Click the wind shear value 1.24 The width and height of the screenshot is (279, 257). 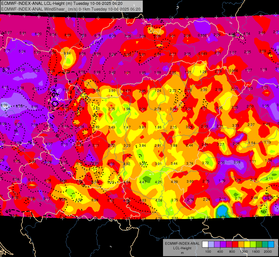tap(158, 91)
